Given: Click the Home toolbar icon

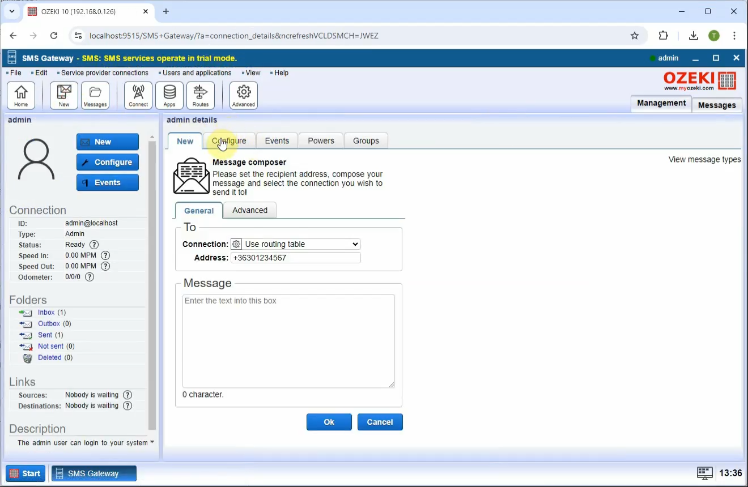Looking at the screenshot, I should click(x=20, y=95).
